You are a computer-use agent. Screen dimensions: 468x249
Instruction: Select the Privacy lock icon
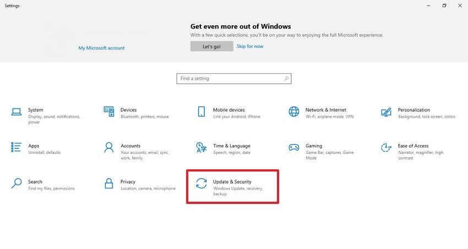(109, 183)
